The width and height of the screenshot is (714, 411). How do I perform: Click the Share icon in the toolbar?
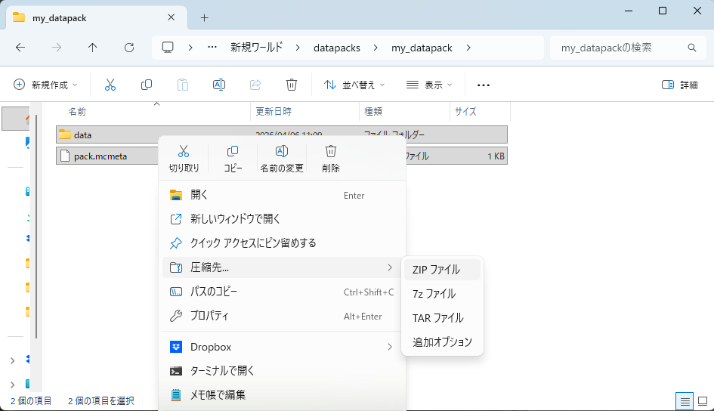255,85
